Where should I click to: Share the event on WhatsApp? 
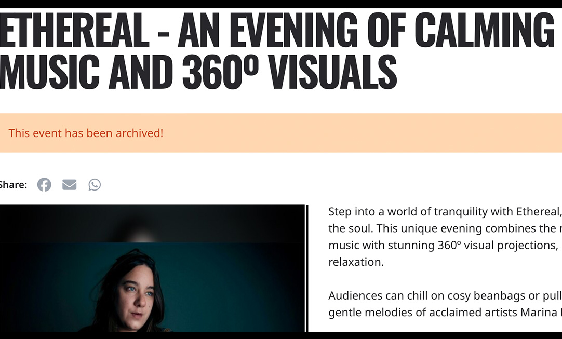(95, 185)
